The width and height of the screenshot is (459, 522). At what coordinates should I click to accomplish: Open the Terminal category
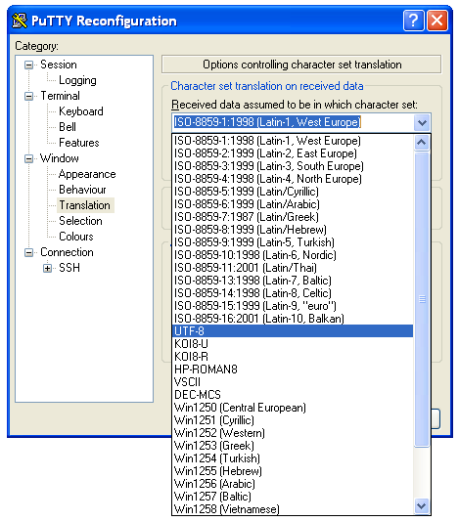click(61, 96)
